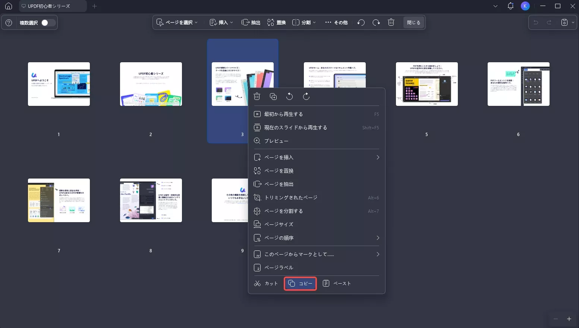Delete page via context menu trash icon
Image resolution: width=579 pixels, height=328 pixels.
pos(257,97)
